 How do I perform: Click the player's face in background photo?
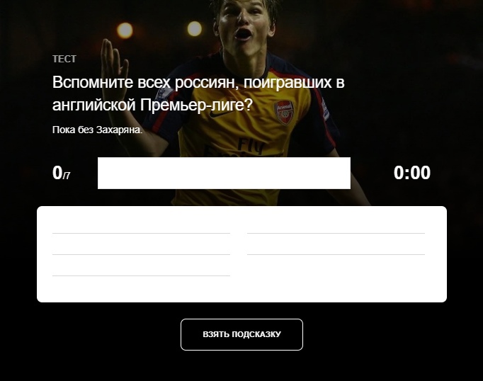pos(244,25)
